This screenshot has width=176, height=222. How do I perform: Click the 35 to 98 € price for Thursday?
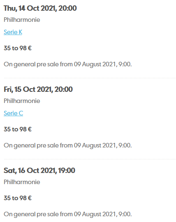tap(18, 48)
